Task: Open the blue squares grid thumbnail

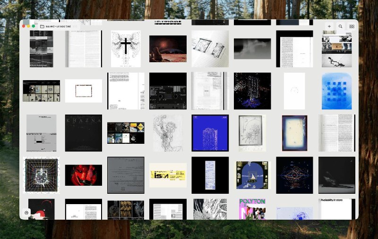Action: pos(337,91)
